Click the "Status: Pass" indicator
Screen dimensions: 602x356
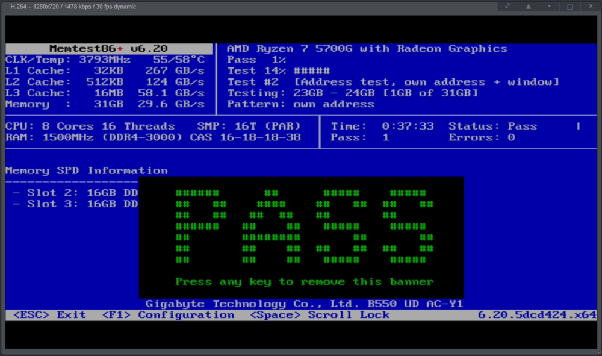(493, 126)
